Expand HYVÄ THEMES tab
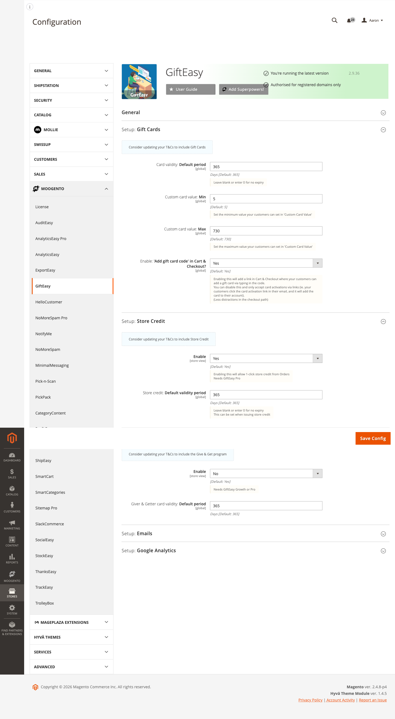This screenshot has width=395, height=719. click(72, 637)
